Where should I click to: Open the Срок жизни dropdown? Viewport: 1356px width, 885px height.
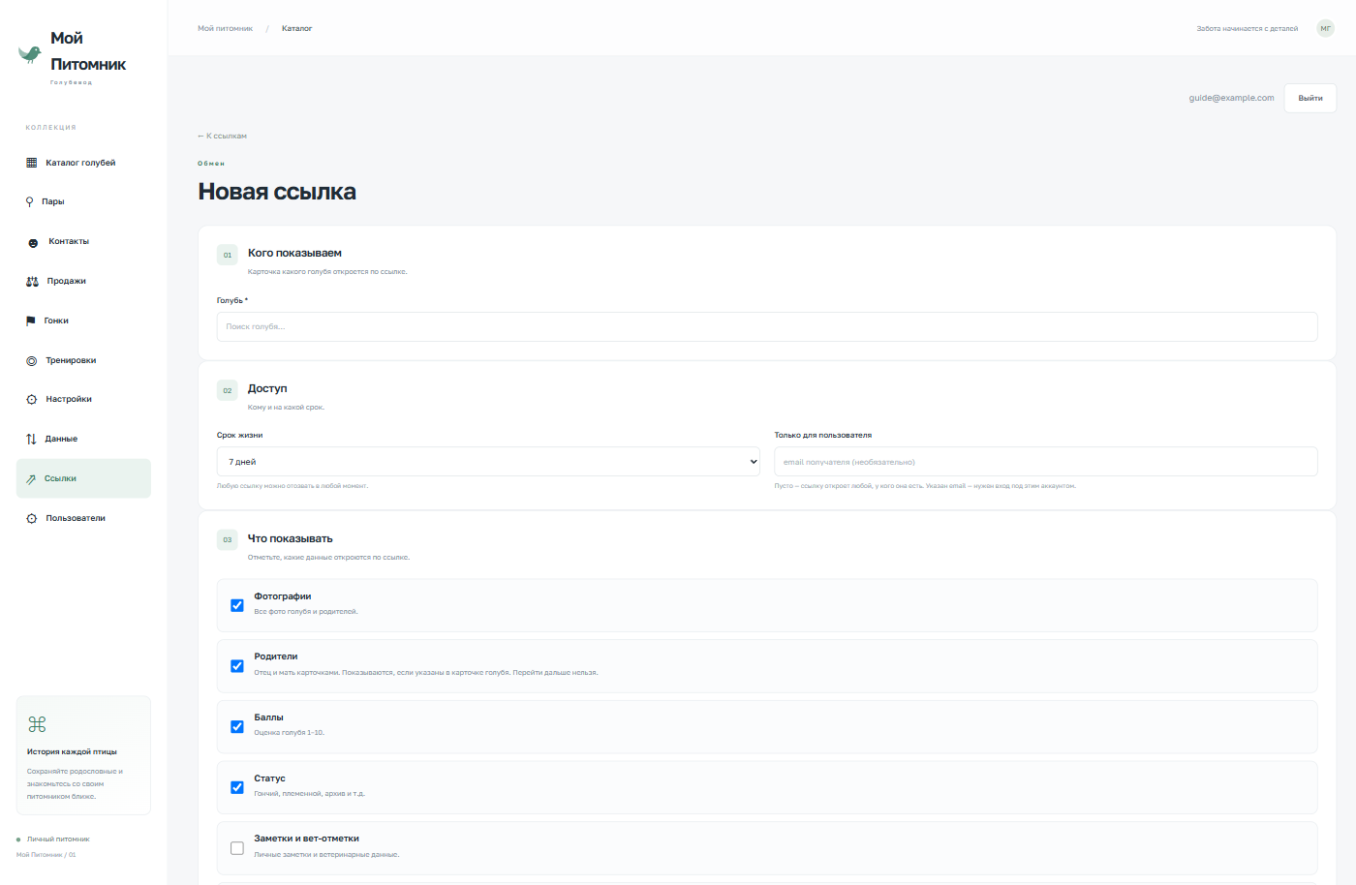pos(488,462)
